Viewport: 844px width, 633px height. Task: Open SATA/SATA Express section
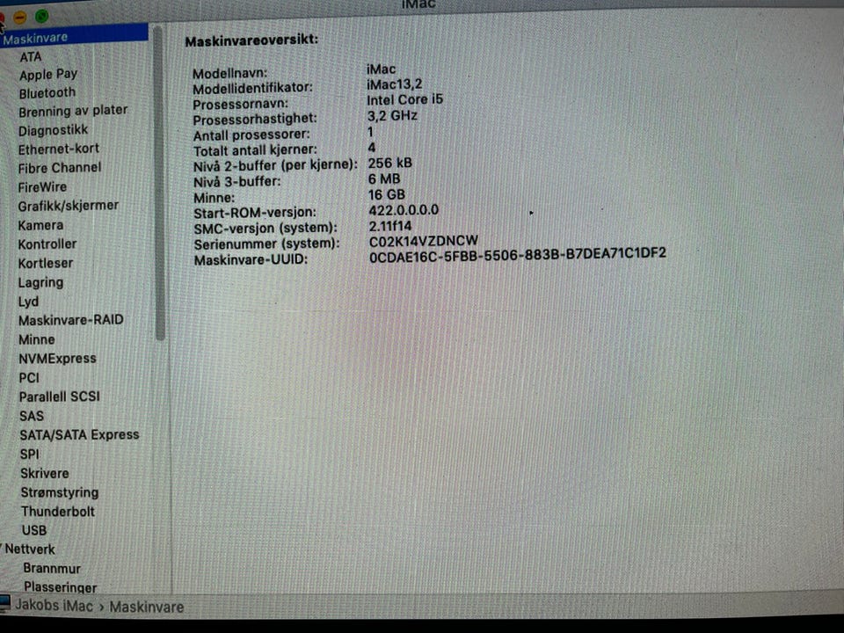pos(80,435)
